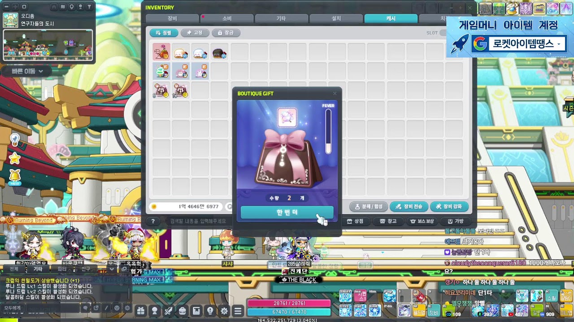Screen dimensions: 574x322
Task: Click the chat message input field
Action: point(53,308)
